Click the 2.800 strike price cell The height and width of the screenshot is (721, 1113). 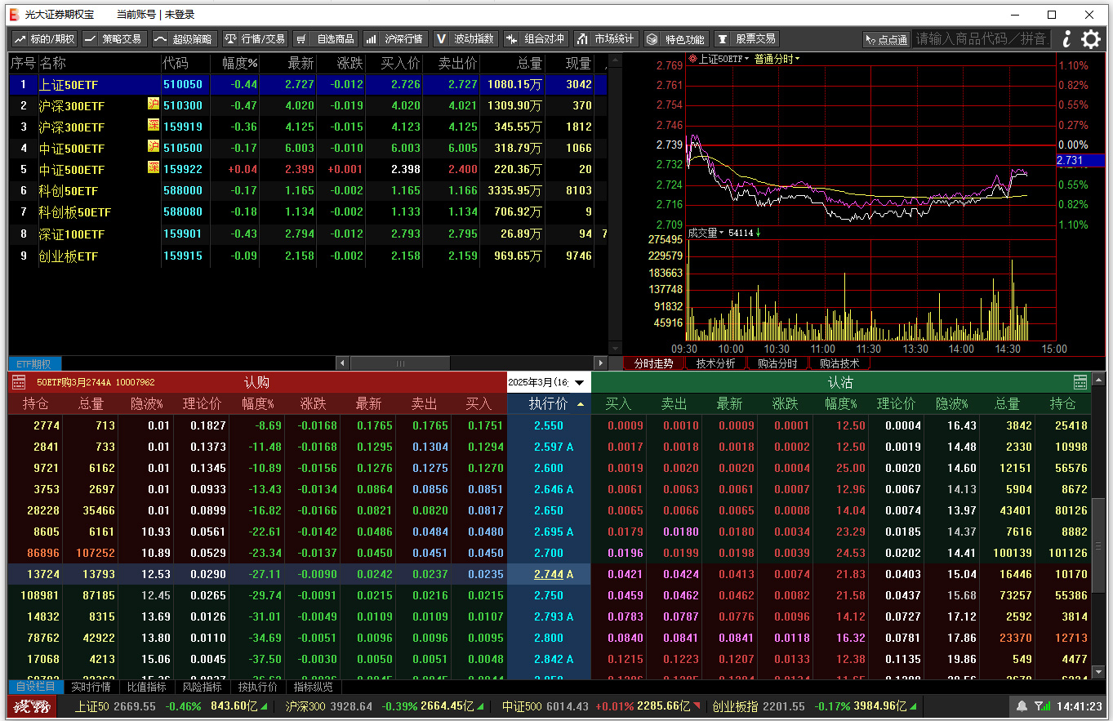point(549,638)
